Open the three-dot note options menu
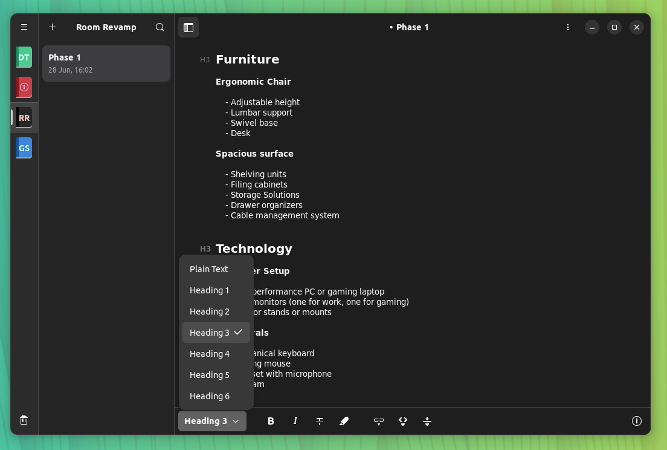 [568, 27]
